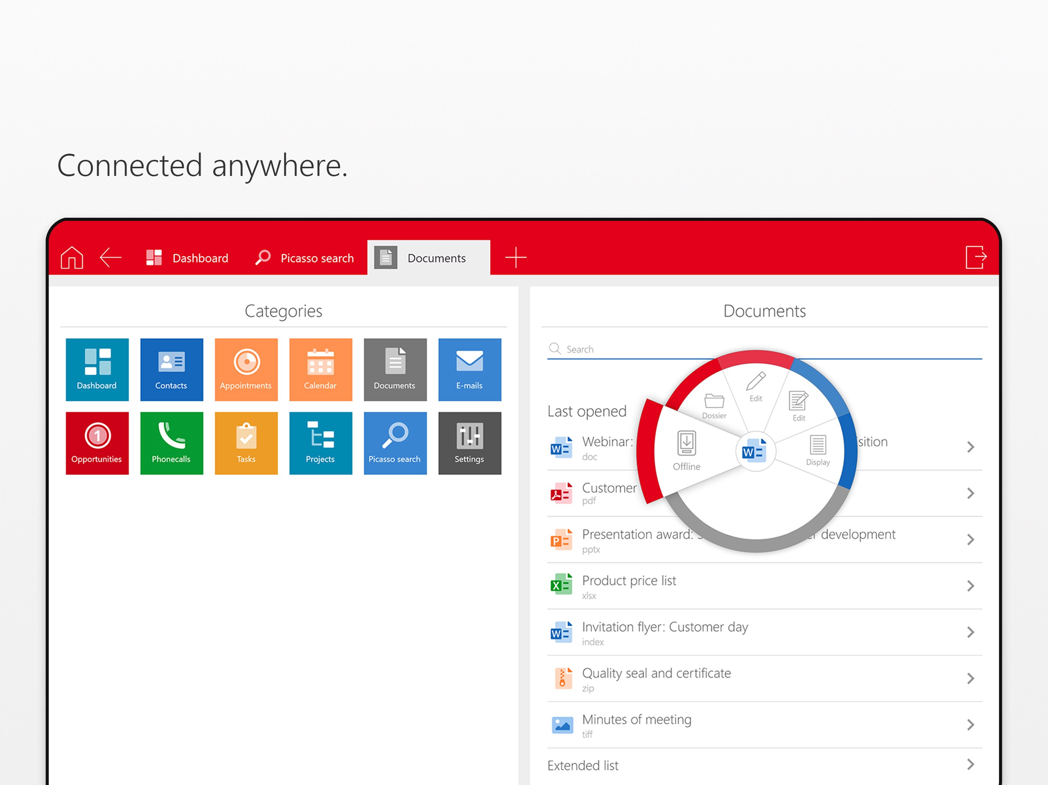Open the Opportunities tile with badge
The height and width of the screenshot is (785, 1048).
point(97,443)
